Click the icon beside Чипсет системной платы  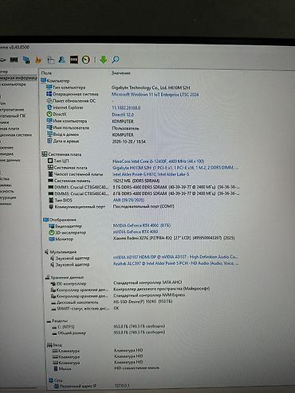tap(50, 174)
